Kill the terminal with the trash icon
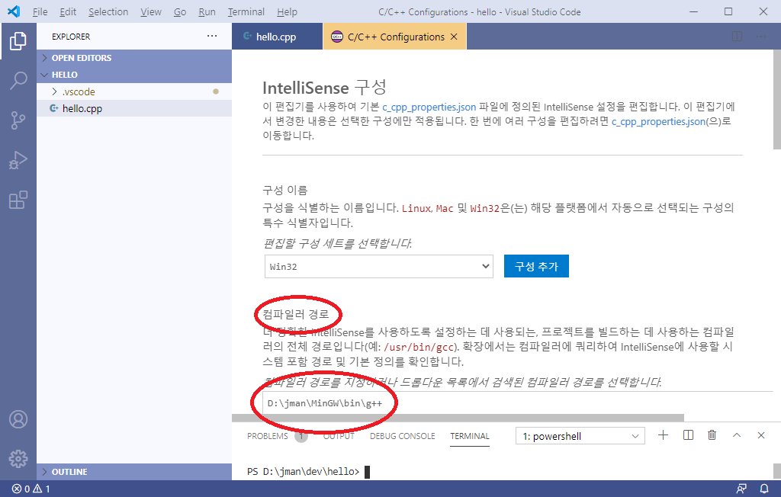This screenshot has width=781, height=497. click(712, 435)
